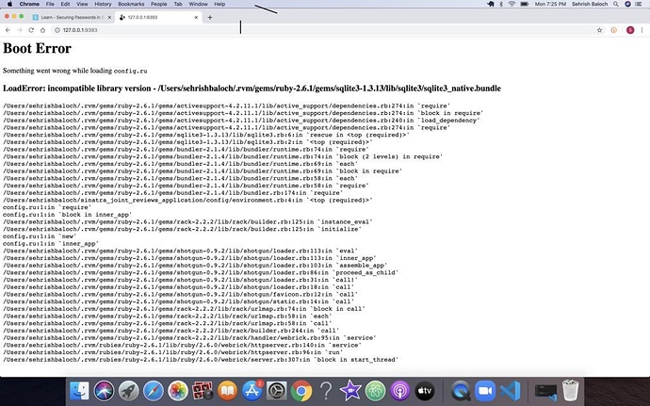Close the Learn - Securing Passwords tab
This screenshot has height=406, width=650.
(x=109, y=17)
